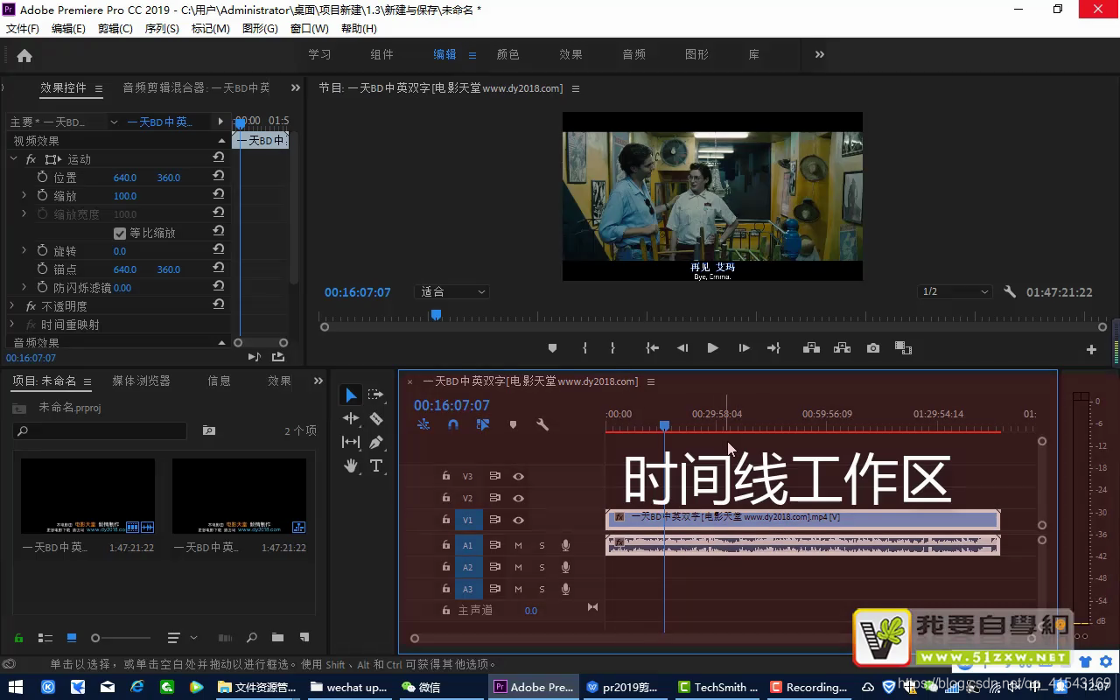This screenshot has height=700, width=1120.
Task: Select the Type tool
Action: click(376, 465)
